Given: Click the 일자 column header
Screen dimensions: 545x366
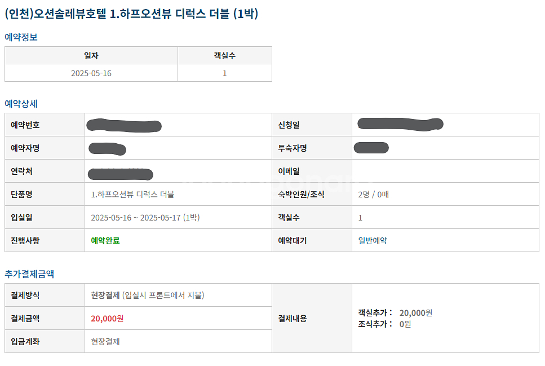Looking at the screenshot, I should tap(91, 56).
